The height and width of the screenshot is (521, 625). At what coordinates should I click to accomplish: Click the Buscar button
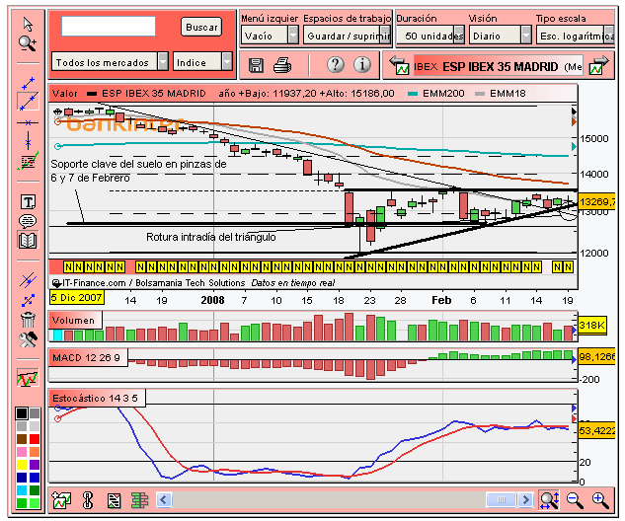(201, 27)
